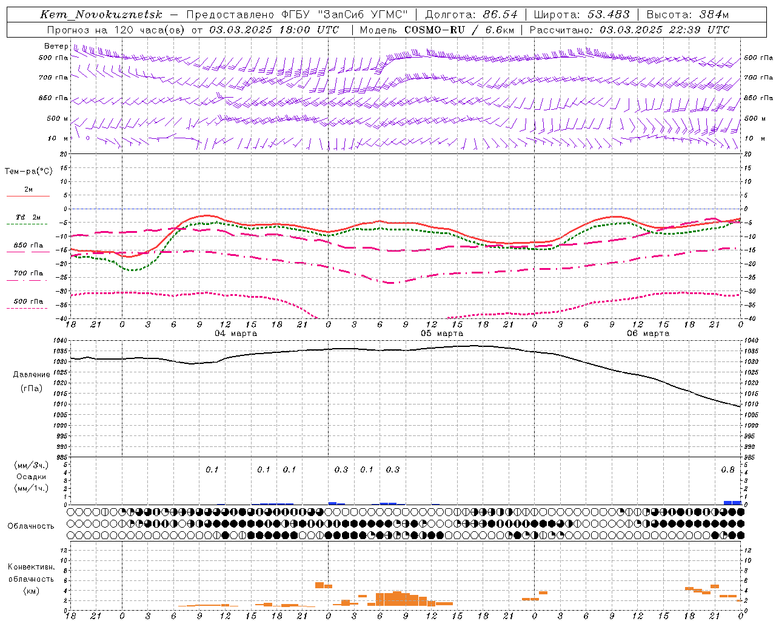
Task: Click the Высота: 384м header value
Action: pyautogui.click(x=687, y=15)
